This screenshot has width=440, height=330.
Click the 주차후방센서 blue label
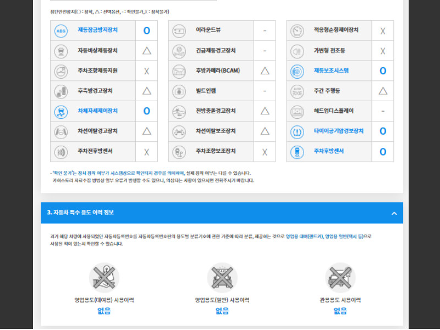pyautogui.click(x=328, y=151)
